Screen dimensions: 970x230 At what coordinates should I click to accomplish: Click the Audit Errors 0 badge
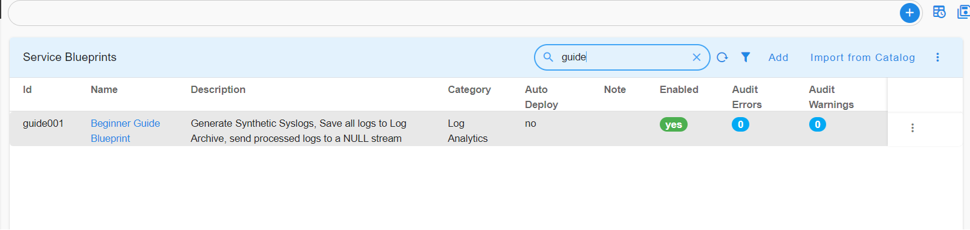coord(740,124)
